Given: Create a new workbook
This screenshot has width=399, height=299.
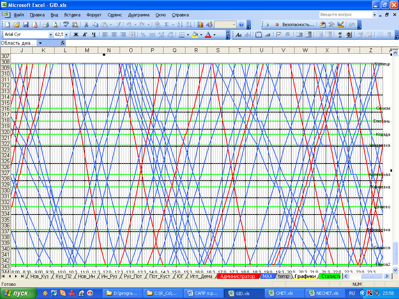Looking at the screenshot, I should point(8,25).
